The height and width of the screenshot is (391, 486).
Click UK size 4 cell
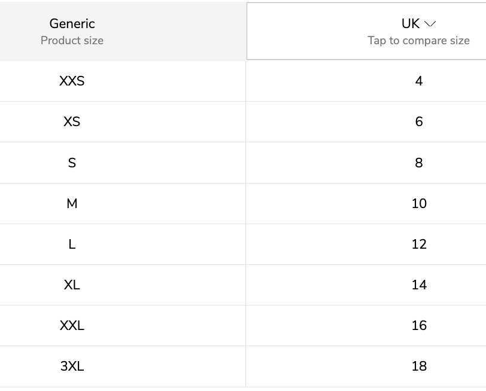[x=366, y=81]
